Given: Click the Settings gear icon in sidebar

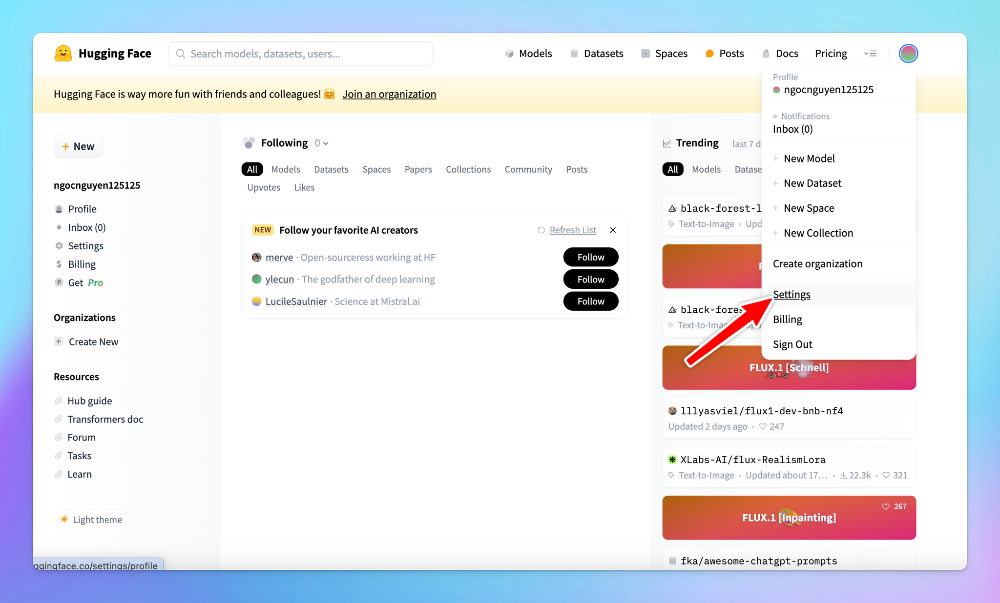Looking at the screenshot, I should (x=59, y=246).
